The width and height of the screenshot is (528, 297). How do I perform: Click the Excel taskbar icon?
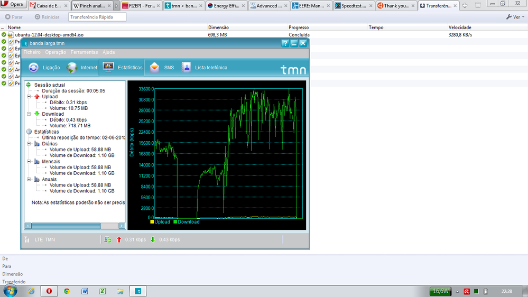[103, 291]
